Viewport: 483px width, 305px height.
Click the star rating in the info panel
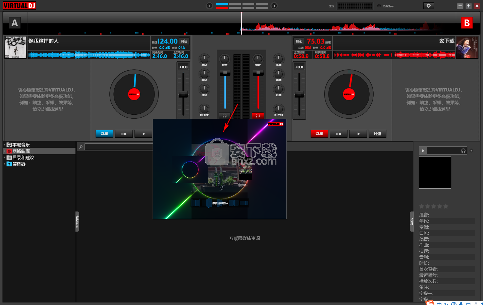pos(434,206)
